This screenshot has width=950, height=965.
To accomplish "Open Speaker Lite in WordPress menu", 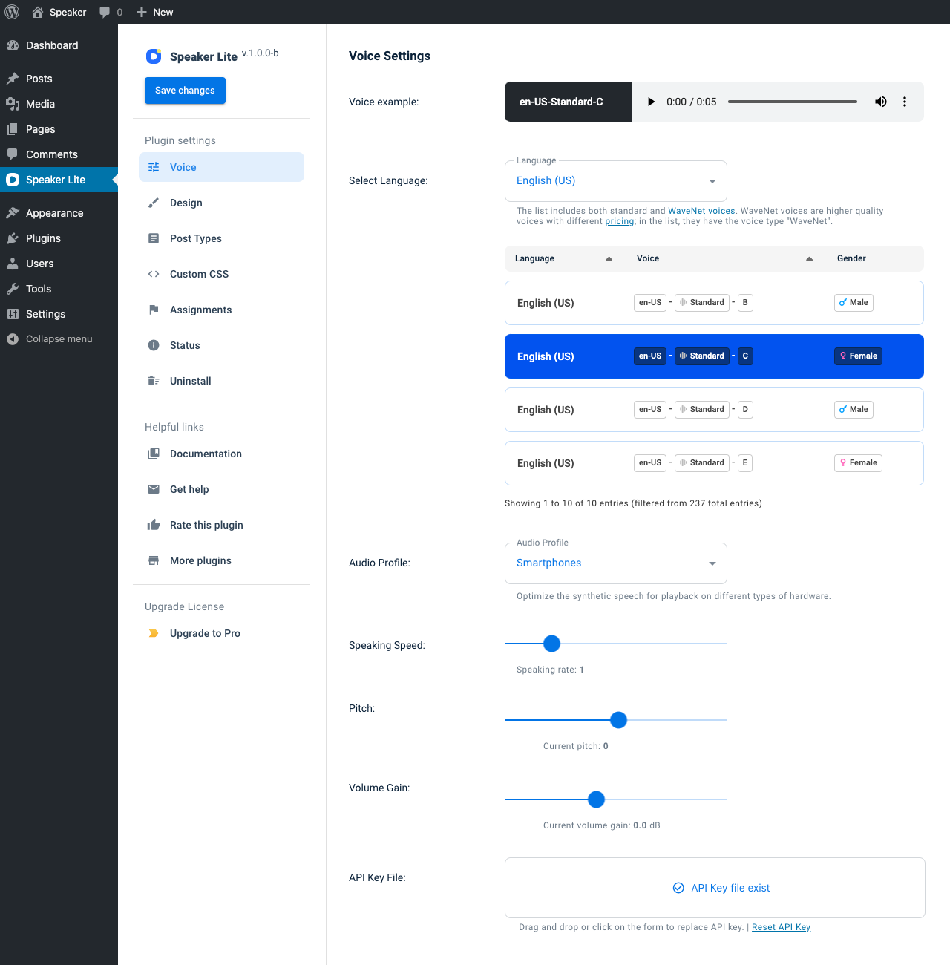I will 59,180.
